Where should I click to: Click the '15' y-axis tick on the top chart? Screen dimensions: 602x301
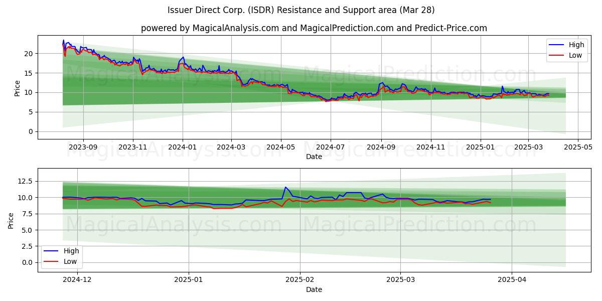pos(30,73)
